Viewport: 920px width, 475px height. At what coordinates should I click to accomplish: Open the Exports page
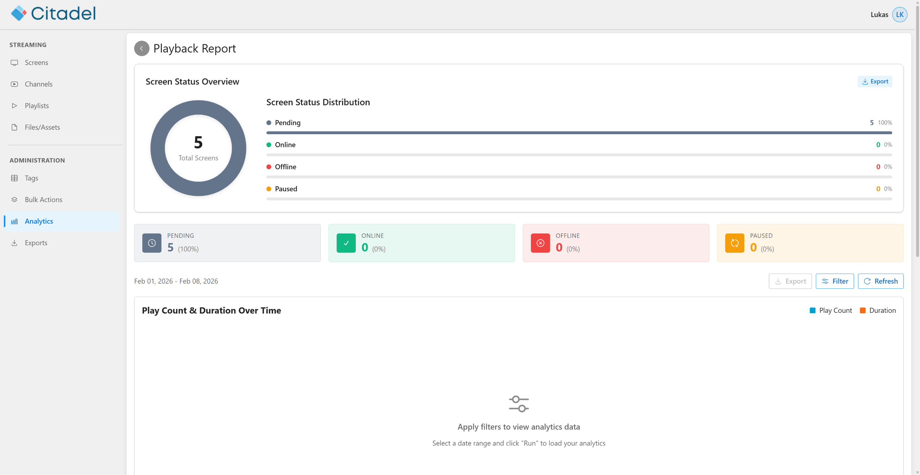point(36,243)
